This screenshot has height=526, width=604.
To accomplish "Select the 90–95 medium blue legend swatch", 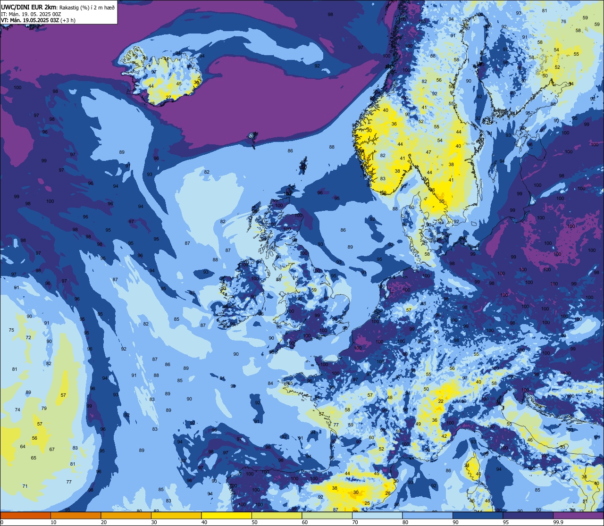I will (x=478, y=515).
